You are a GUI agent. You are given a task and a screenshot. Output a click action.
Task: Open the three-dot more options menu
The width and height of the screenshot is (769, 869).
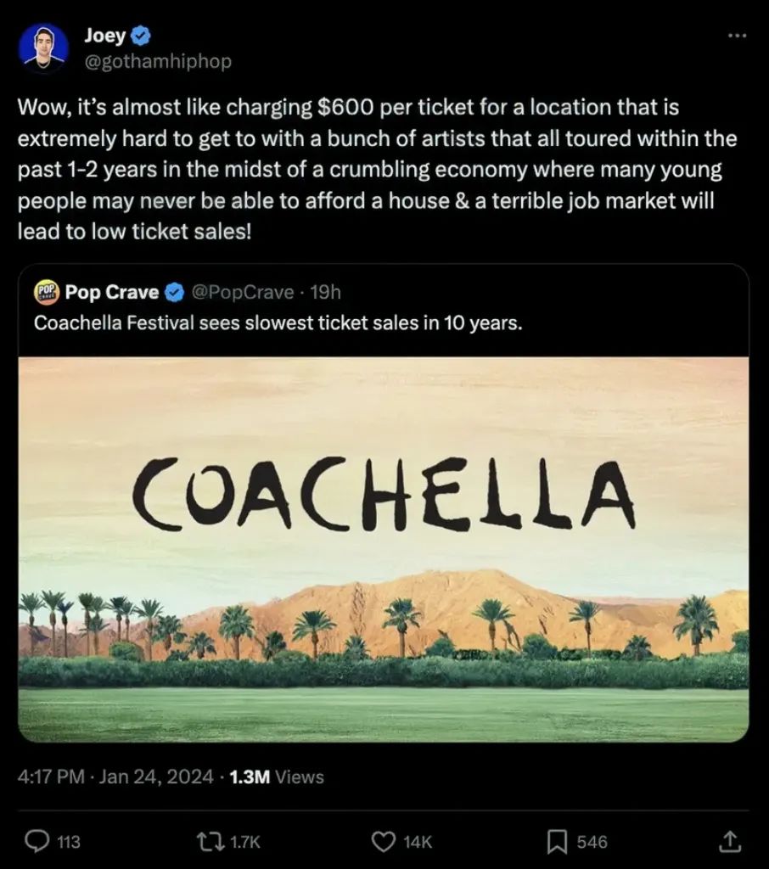pyautogui.click(x=738, y=36)
